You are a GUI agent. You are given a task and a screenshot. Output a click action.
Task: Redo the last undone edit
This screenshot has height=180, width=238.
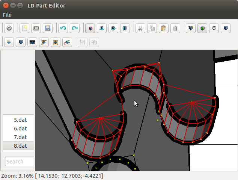[x=75, y=28]
